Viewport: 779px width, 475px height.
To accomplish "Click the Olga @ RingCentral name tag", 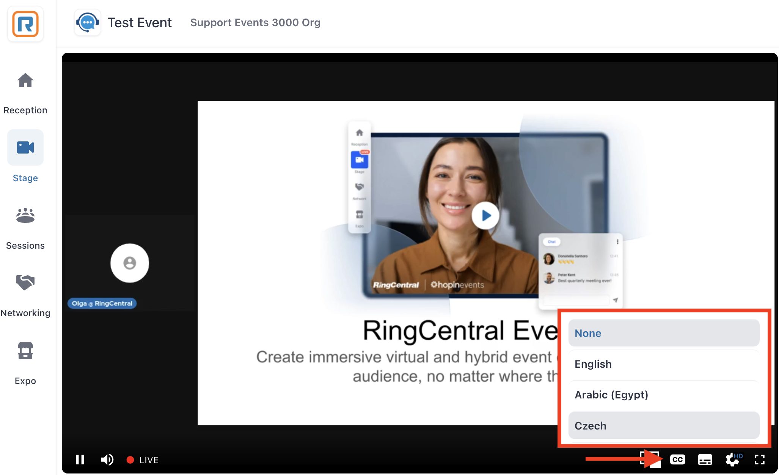I will pyautogui.click(x=102, y=303).
